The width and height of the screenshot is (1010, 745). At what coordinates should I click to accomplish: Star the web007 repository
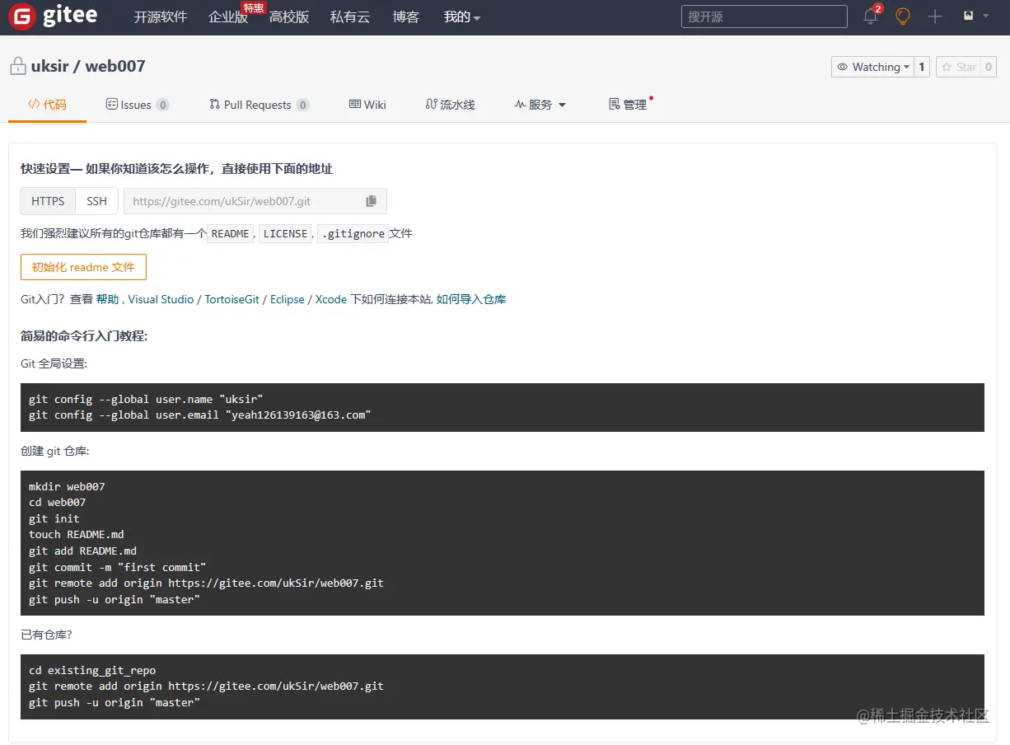(959, 67)
